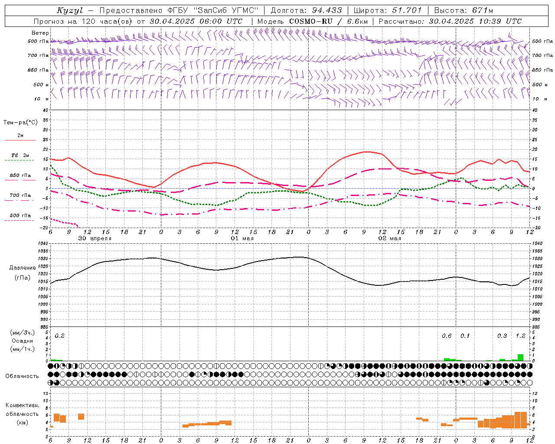Click the (мм/3ч.) precipitation unit label
The image size is (555, 444).
coord(23,333)
